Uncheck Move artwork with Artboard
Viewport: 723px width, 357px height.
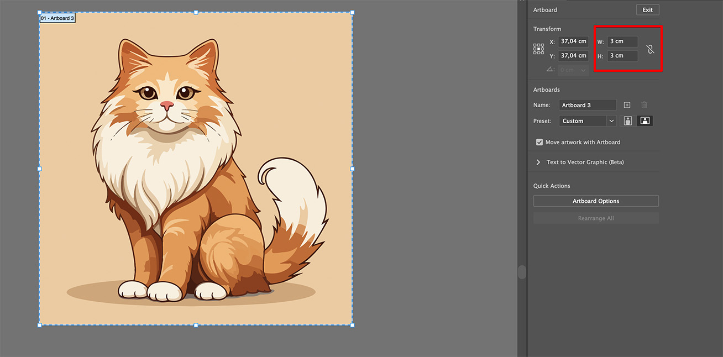539,142
